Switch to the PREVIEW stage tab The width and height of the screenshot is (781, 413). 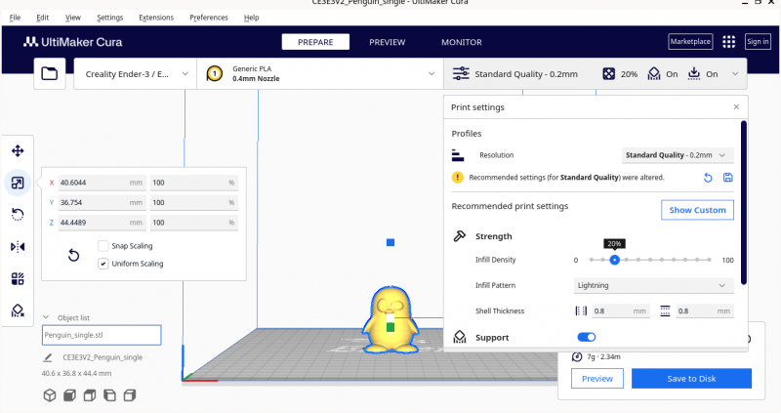pyautogui.click(x=387, y=42)
